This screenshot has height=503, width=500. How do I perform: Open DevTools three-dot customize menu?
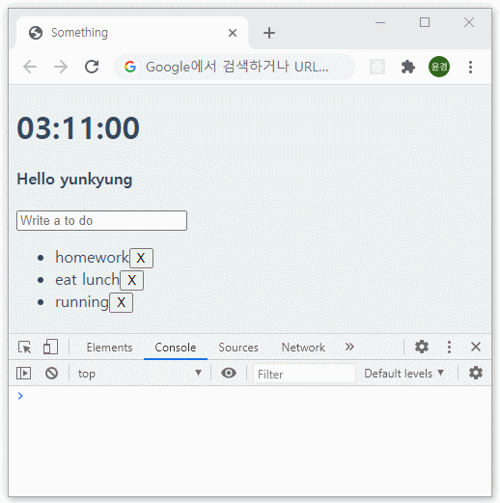[449, 347]
